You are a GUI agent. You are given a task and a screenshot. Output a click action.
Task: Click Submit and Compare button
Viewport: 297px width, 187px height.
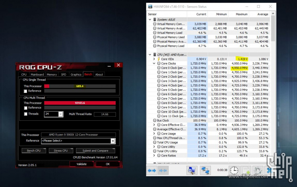tap(96, 151)
